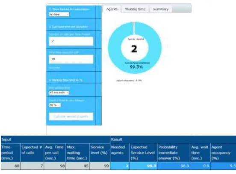Click the table cell showing 99
Screen dimensions: 236x174
click(x=100, y=166)
